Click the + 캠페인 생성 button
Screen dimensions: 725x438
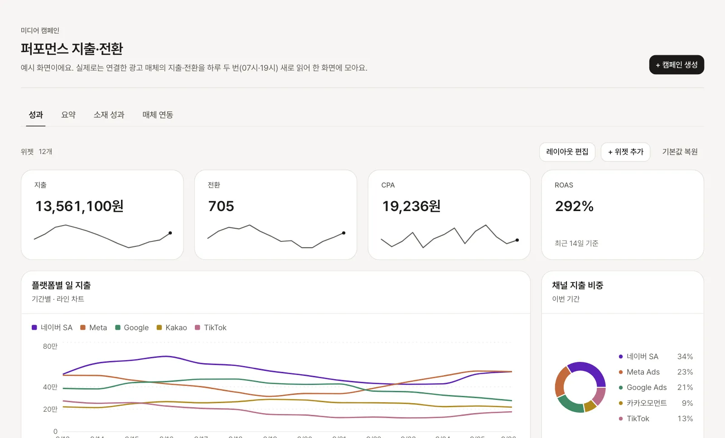[x=677, y=65]
